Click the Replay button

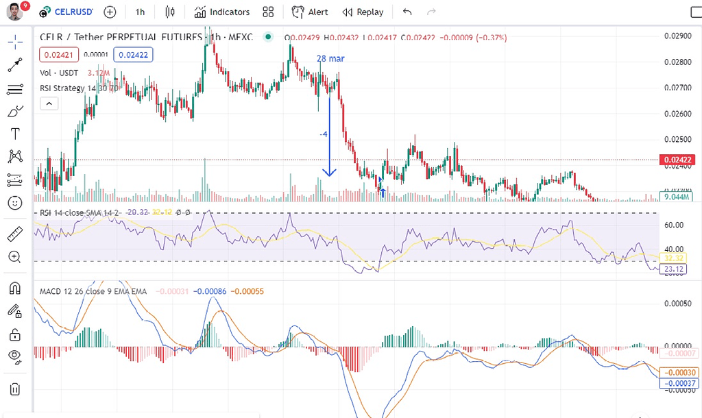363,12
